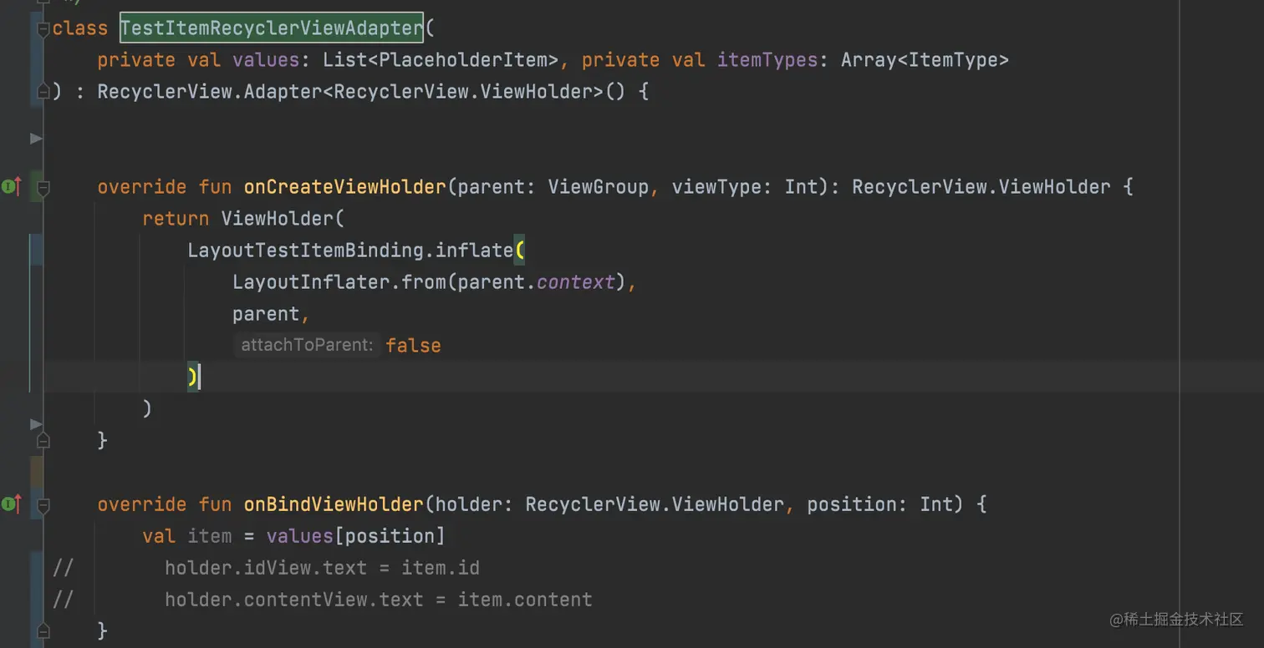Click the attachToParent inlay hint
Viewport: 1264px width, 648px height.
tap(307, 345)
